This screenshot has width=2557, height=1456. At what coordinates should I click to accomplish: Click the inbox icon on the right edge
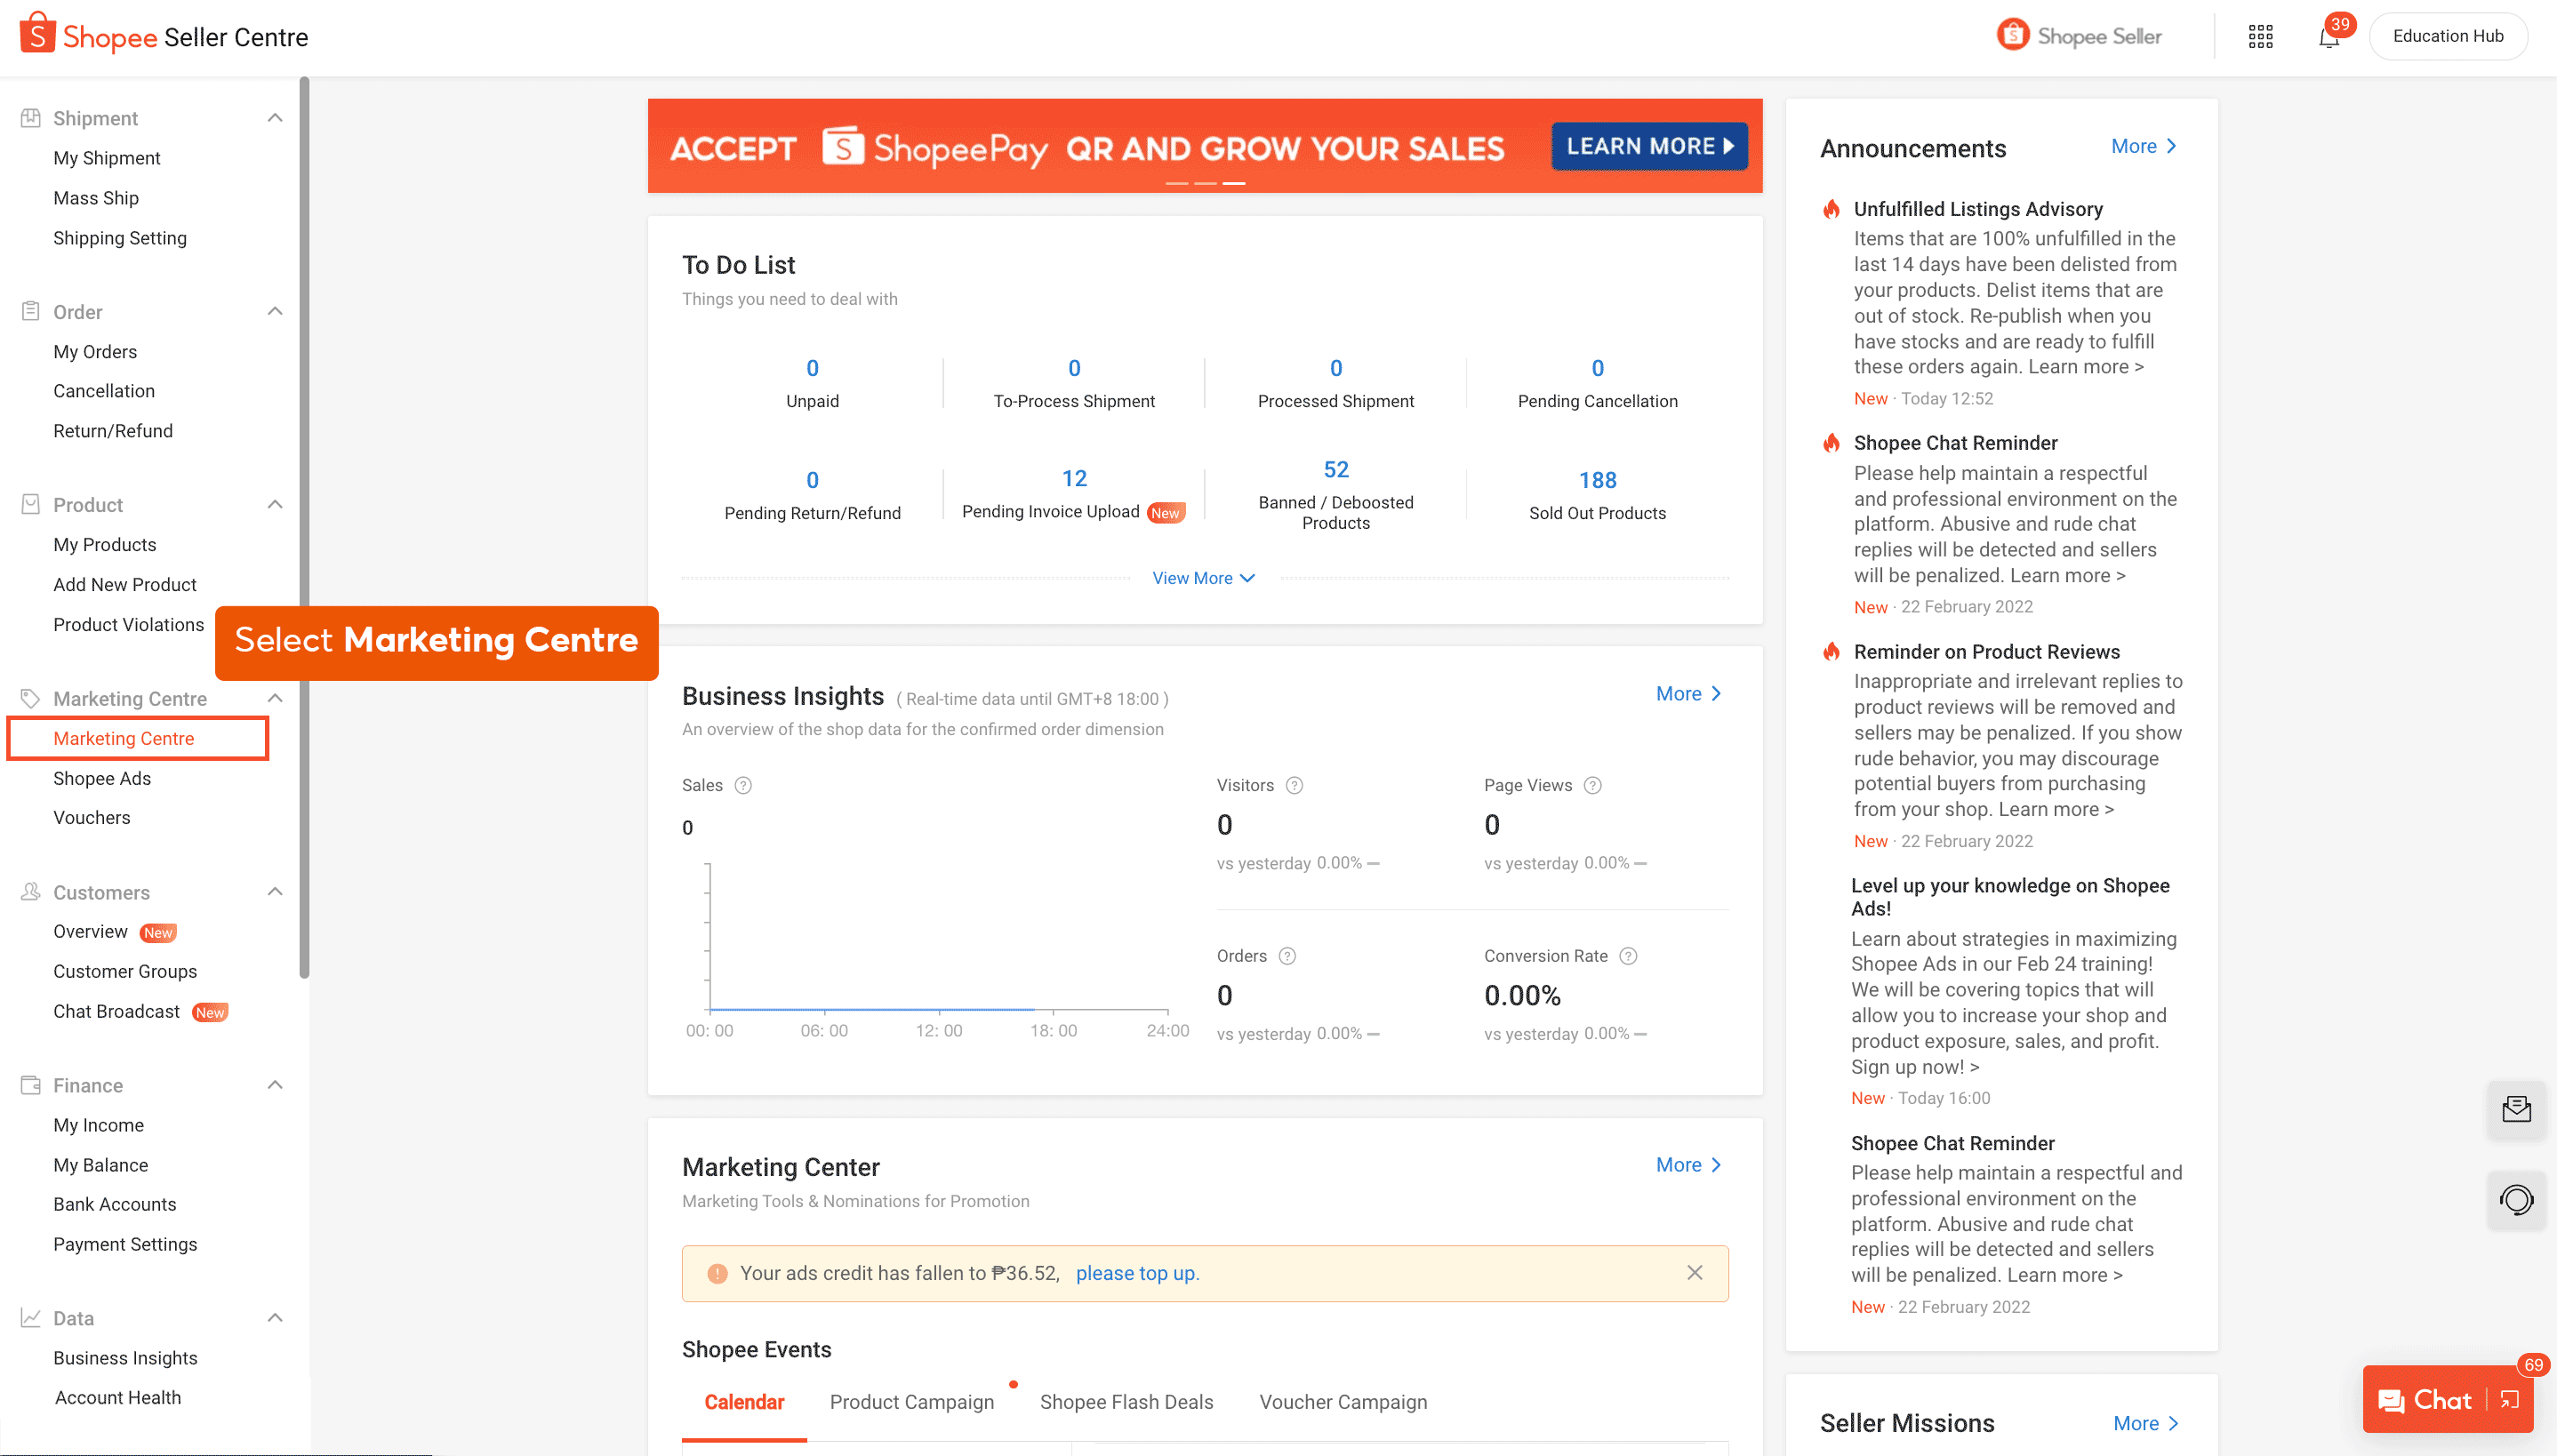pos(2518,1109)
